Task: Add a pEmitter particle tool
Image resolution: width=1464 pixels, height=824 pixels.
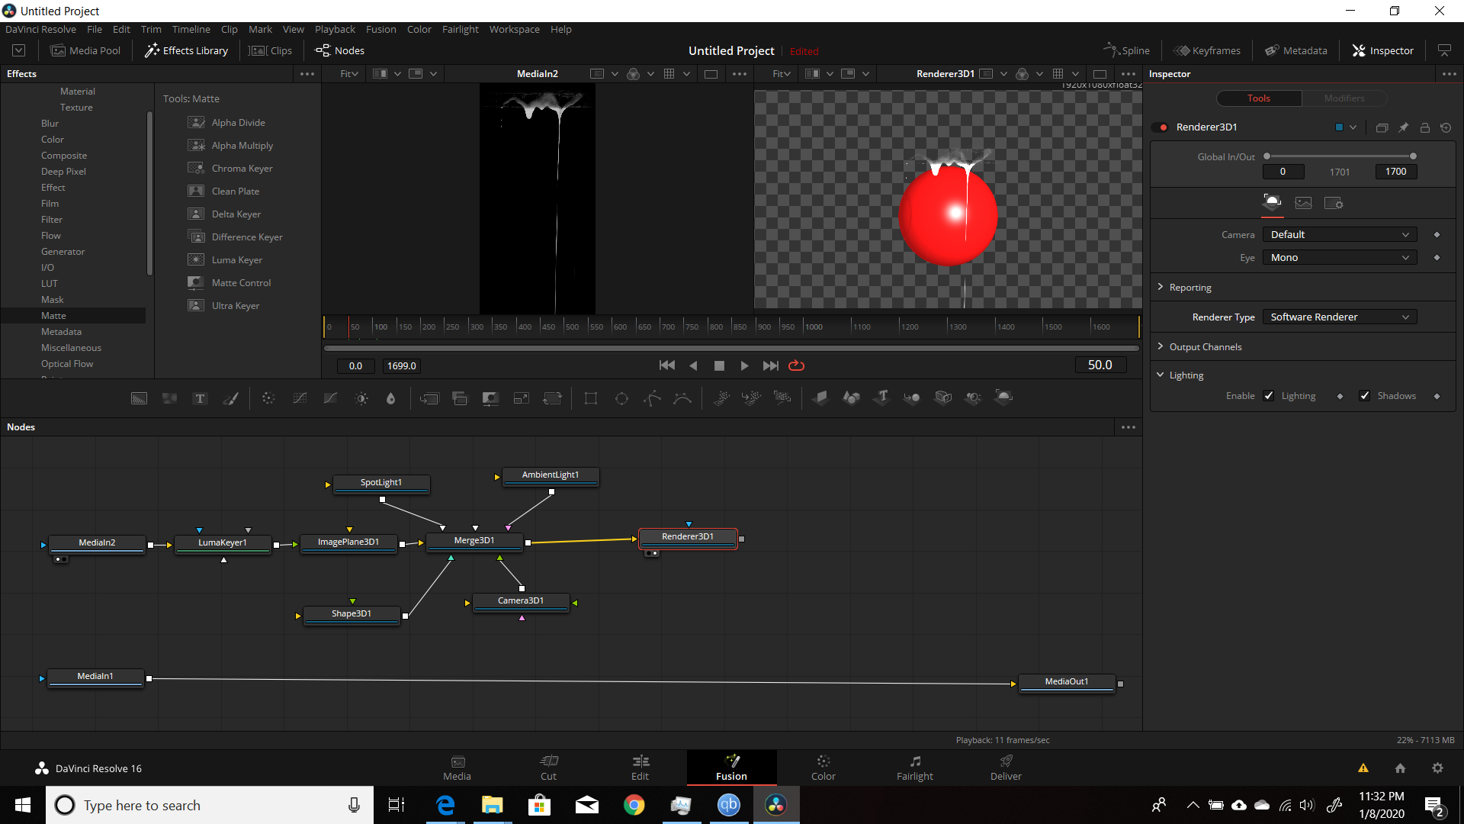Action: (721, 398)
